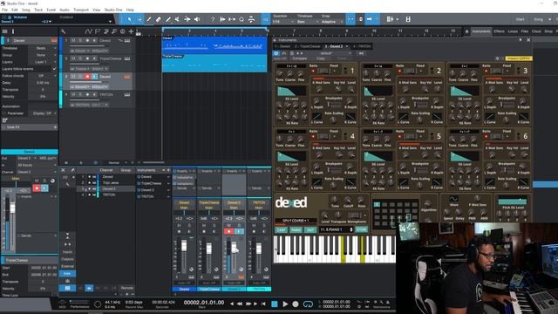Select the Range tool in the toolbar
558x314 pixels.
coord(139,19)
